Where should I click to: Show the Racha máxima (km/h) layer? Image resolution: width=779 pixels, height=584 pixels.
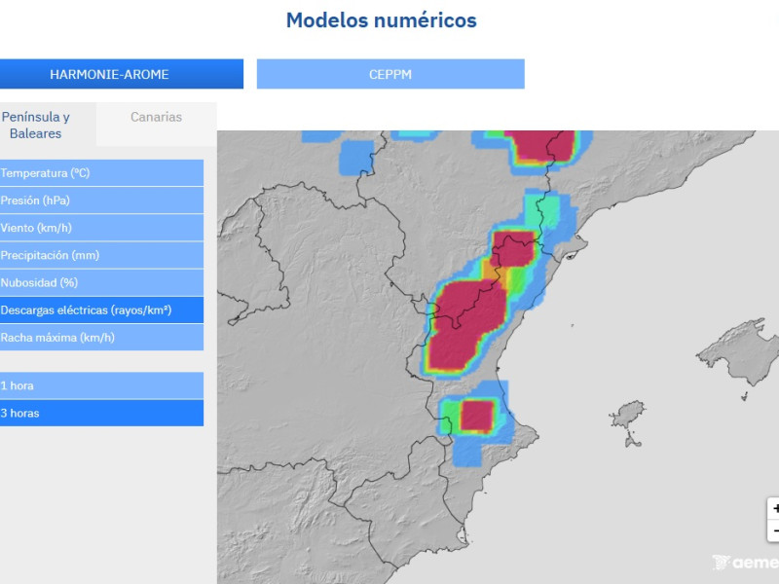101,338
